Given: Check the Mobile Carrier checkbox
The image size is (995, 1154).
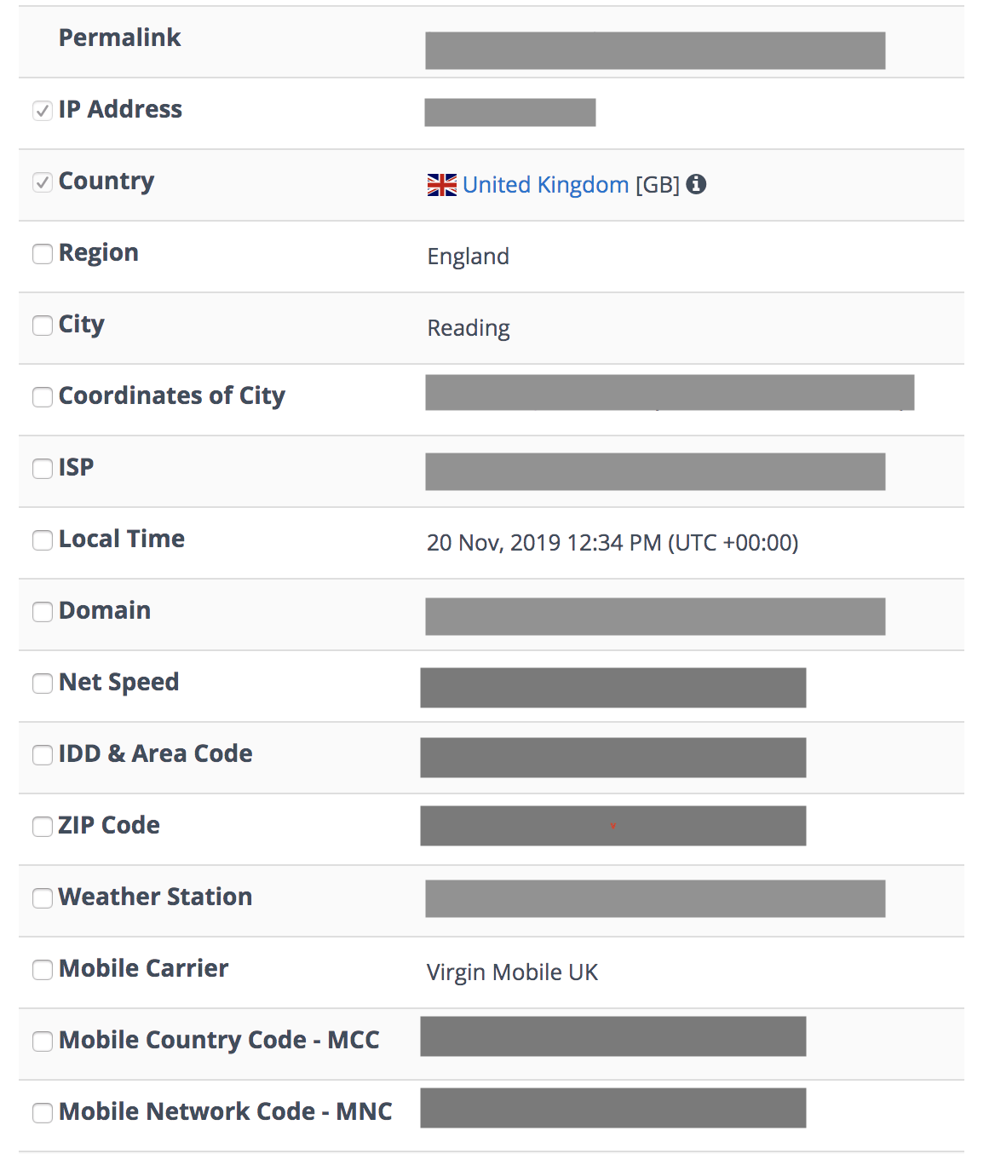Looking at the screenshot, I should pos(43,970).
